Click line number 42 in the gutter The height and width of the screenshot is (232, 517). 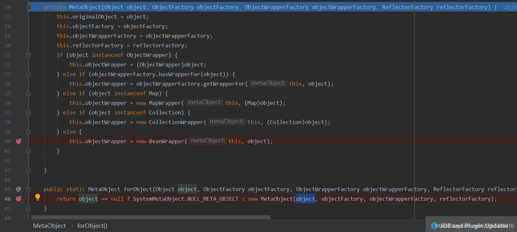[x=8, y=160]
